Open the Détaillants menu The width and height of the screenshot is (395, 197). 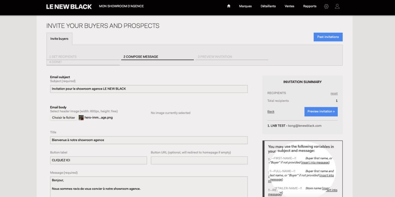coord(268,6)
